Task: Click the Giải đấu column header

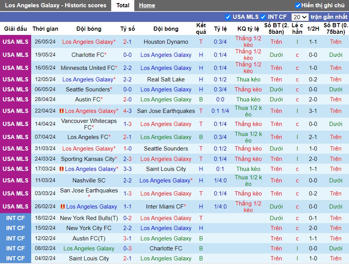Action: pyautogui.click(x=15, y=29)
